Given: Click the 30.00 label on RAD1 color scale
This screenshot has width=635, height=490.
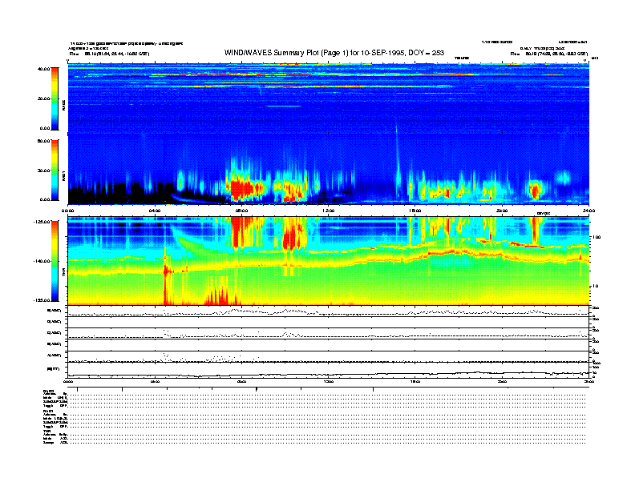Looking at the screenshot, I should [43, 171].
